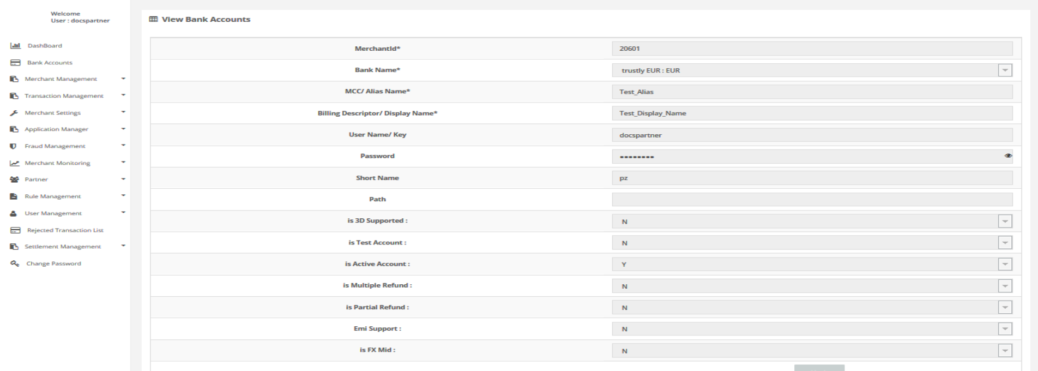This screenshot has width=1038, height=371.
Task: Click the Partner group icon
Action: (x=14, y=179)
